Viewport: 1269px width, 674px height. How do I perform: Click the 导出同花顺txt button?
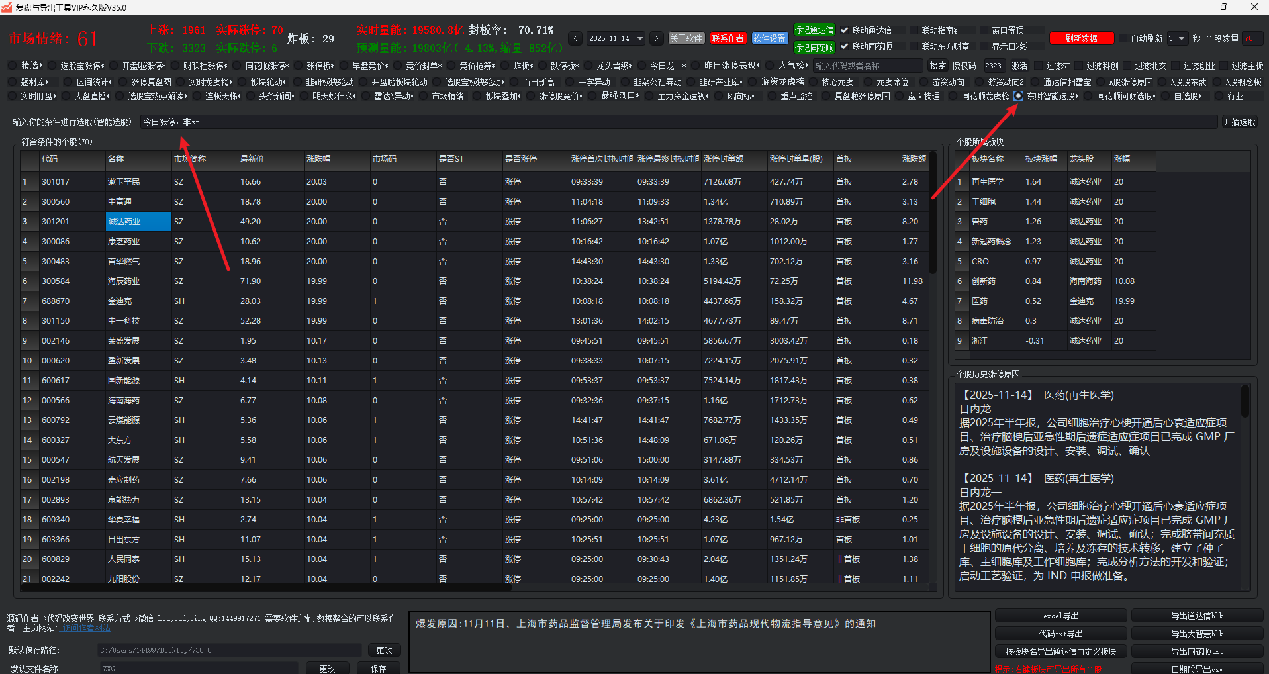1197,651
